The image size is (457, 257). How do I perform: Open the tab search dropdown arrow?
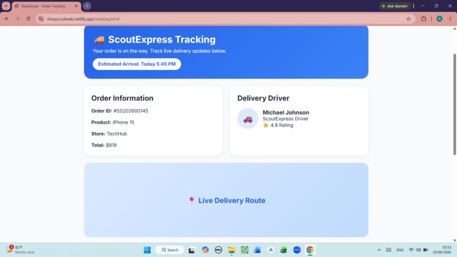point(6,6)
